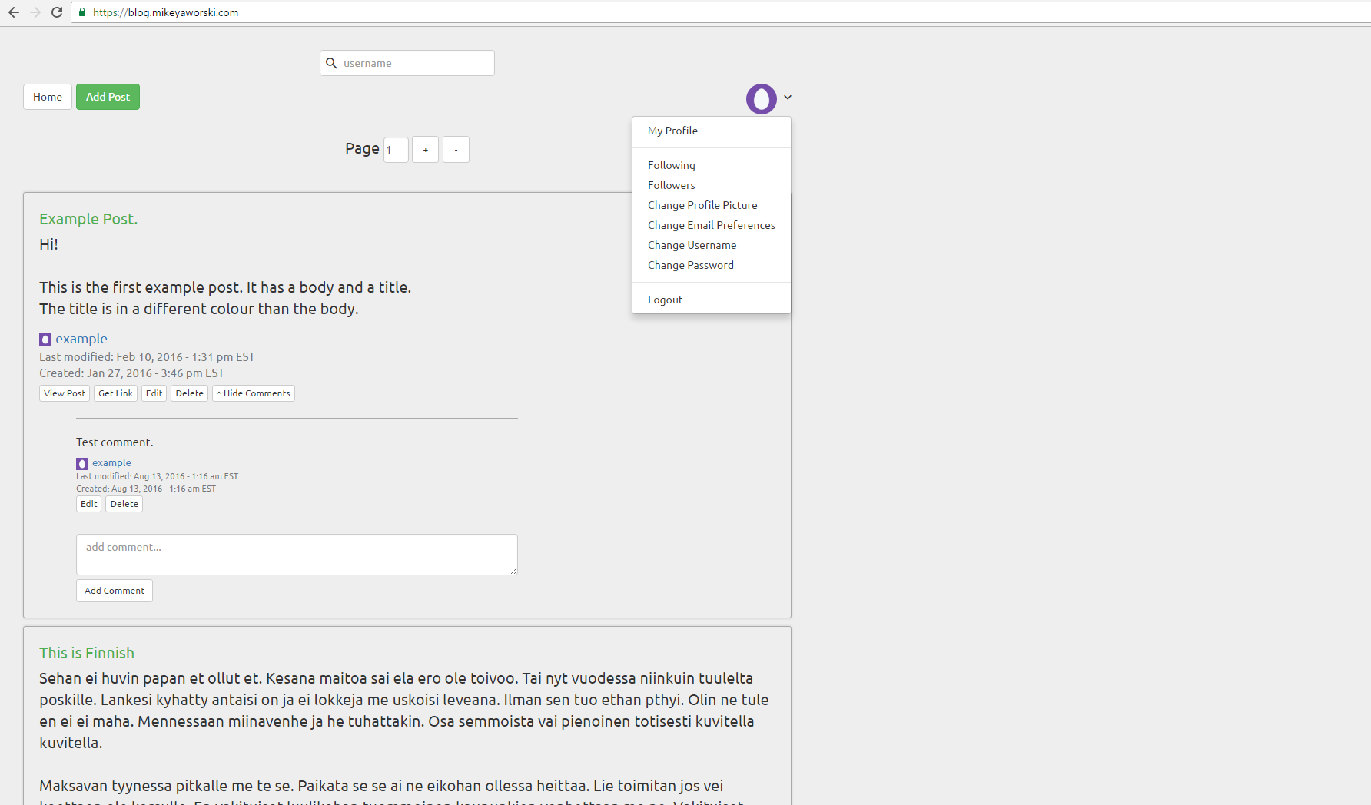The height and width of the screenshot is (805, 1371).
Task: Click the post author's small avatar icon
Action: click(x=45, y=340)
